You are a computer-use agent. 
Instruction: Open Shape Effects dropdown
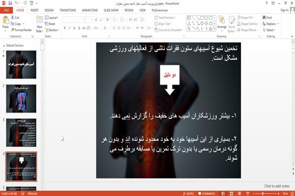(x=248, y=30)
